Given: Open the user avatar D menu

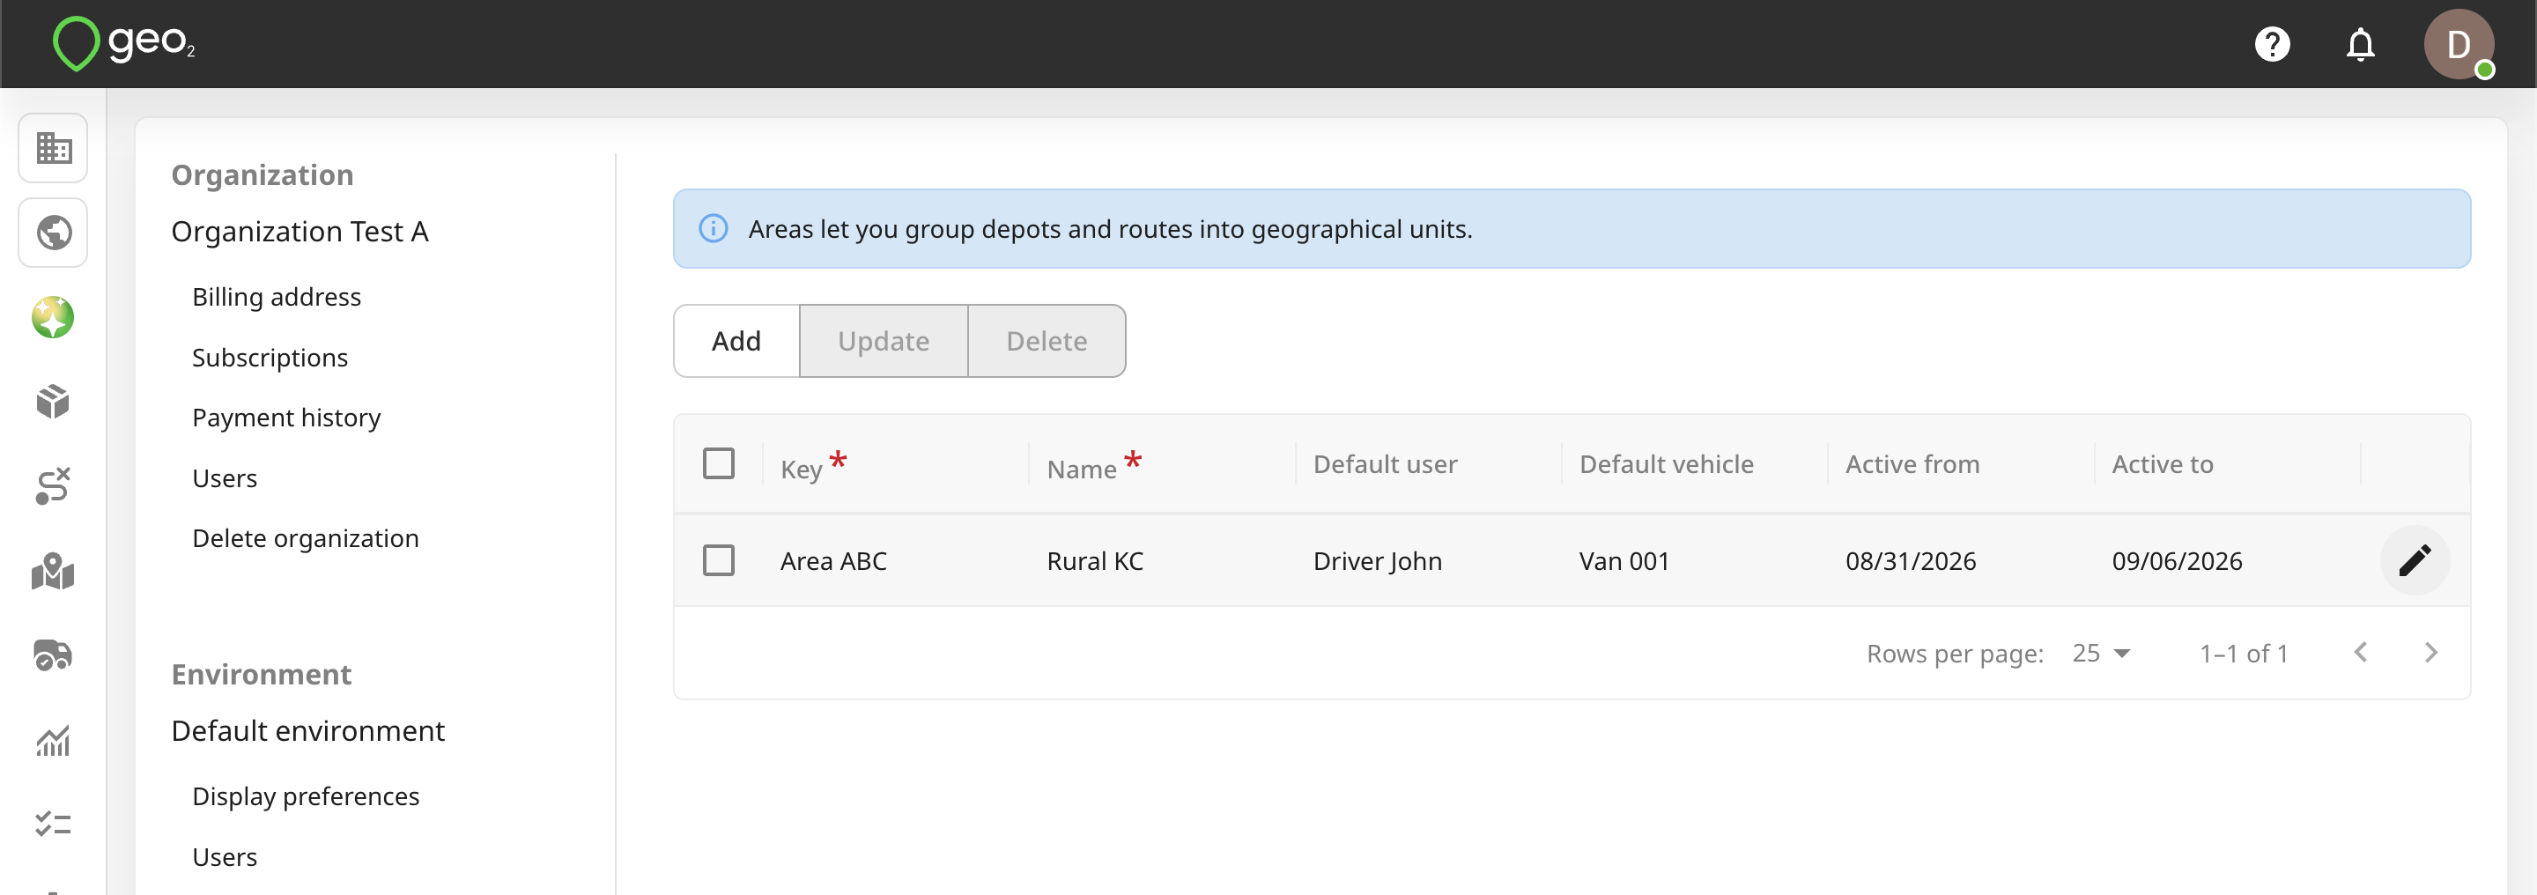Looking at the screenshot, I should point(2459,44).
